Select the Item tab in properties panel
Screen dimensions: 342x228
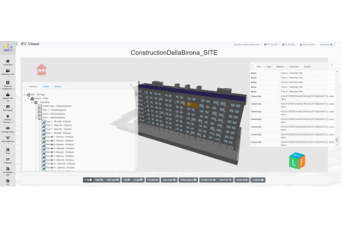point(259,67)
